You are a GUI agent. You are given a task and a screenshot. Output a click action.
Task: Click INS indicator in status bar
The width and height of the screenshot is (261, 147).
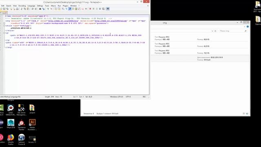click(x=144, y=97)
